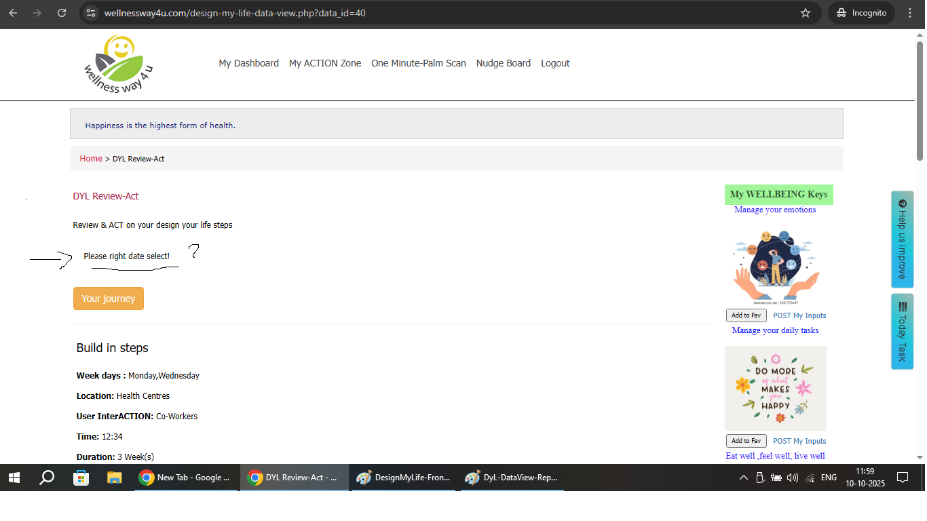Click Home breadcrumb link
This screenshot has width=927, height=521.
(91, 159)
